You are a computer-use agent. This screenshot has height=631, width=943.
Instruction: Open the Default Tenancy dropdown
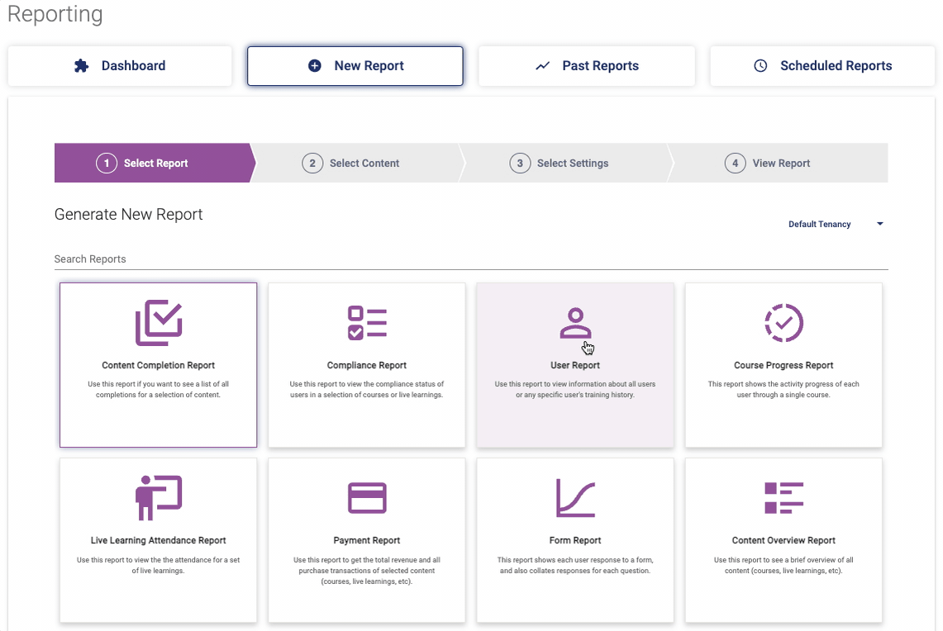pos(836,224)
